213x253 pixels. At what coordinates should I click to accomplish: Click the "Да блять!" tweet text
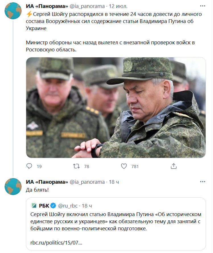click(x=37, y=190)
